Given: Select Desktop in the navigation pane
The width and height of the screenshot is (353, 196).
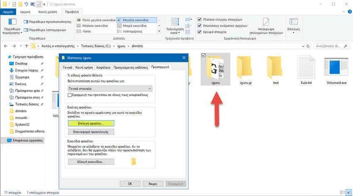Looking at the screenshot, I should (21, 64).
